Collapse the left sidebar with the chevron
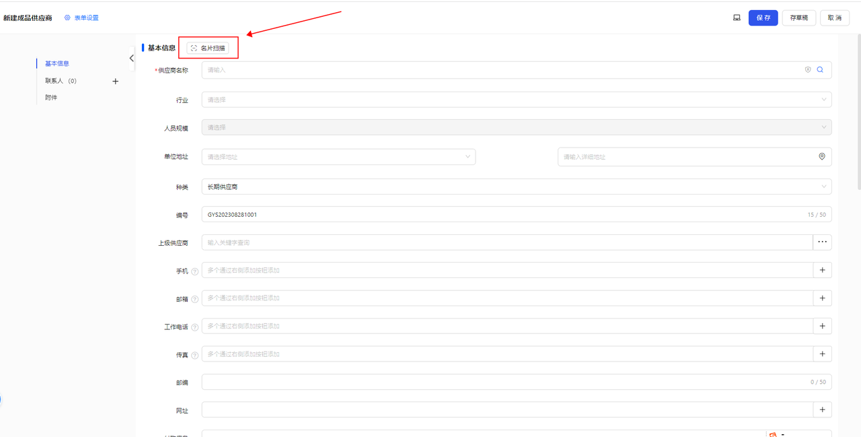The width and height of the screenshot is (861, 437). pos(131,59)
